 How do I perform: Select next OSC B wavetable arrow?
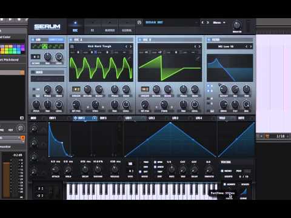pyautogui.click(x=199, y=47)
